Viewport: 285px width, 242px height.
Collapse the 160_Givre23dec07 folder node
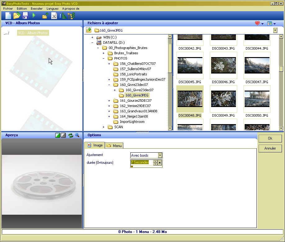[x=109, y=85]
